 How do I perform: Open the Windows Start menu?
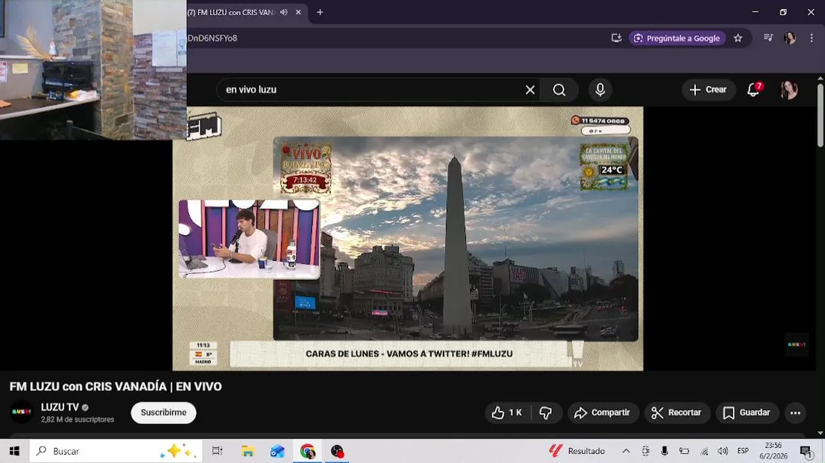point(14,451)
